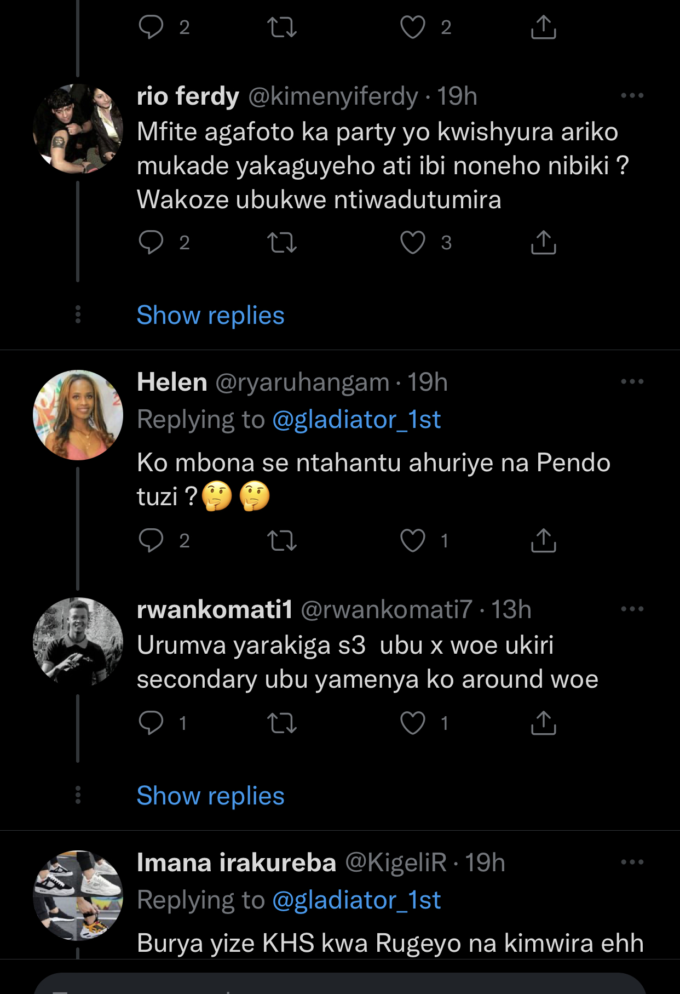Like Helen's tweet about Pendo

coord(413,540)
